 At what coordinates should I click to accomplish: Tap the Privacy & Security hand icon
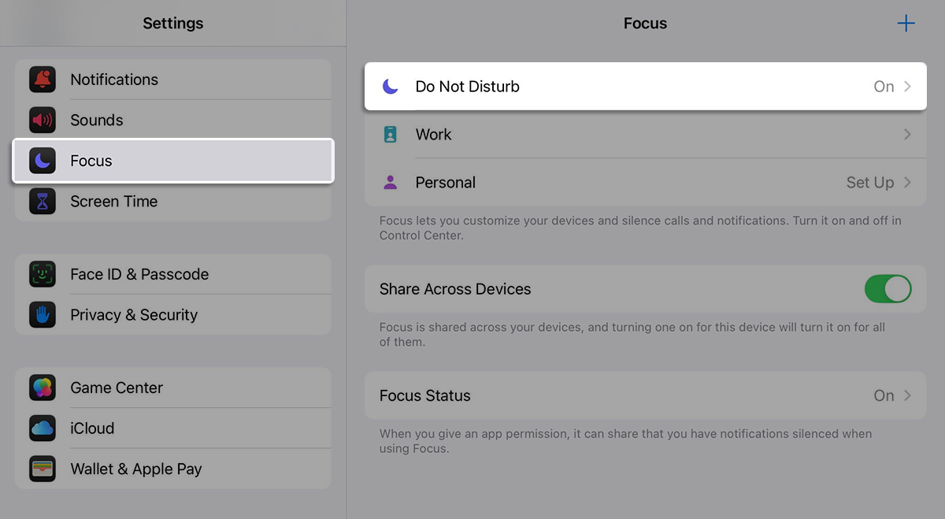pyautogui.click(x=43, y=315)
